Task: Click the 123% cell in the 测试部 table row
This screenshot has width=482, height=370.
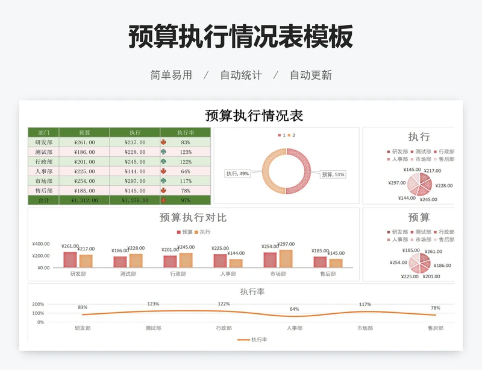Action: click(x=186, y=152)
